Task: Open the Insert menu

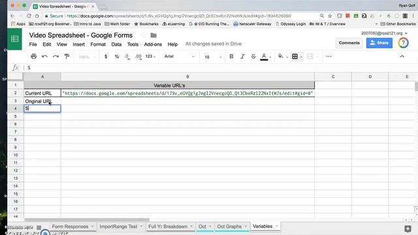Action: [x=78, y=44]
